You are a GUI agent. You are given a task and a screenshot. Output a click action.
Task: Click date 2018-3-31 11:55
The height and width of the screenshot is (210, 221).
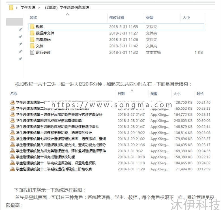tap(124, 27)
